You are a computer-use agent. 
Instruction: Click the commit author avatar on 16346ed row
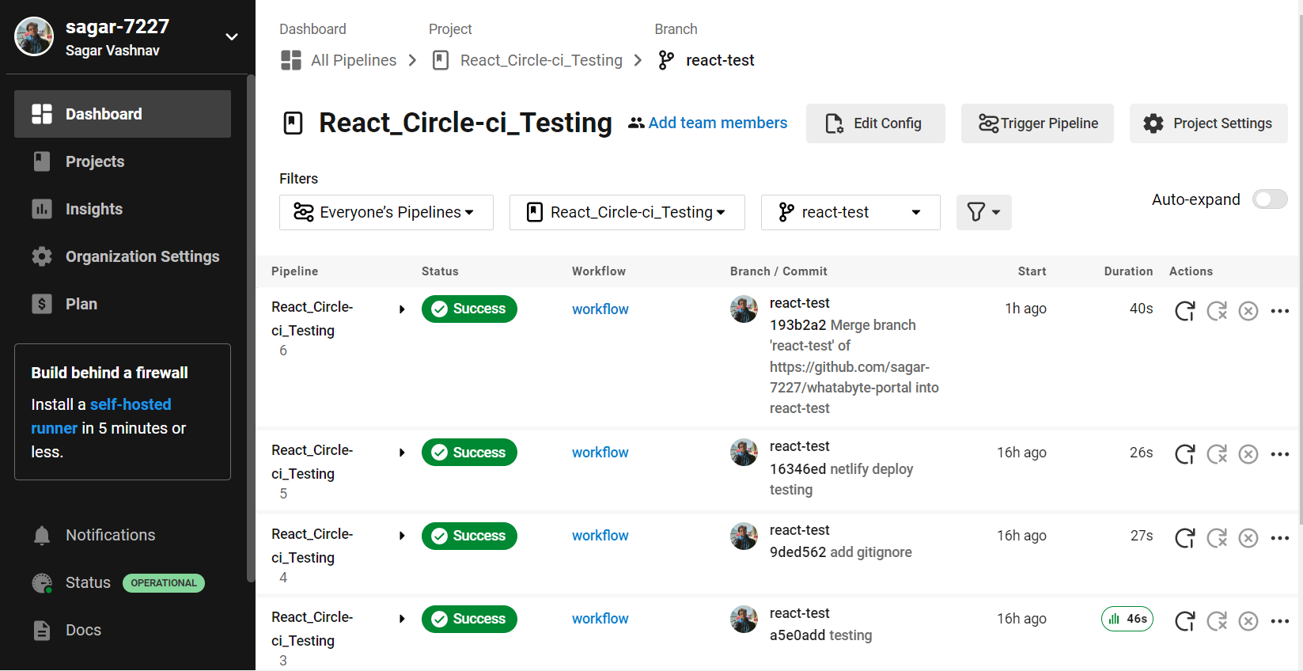744,452
